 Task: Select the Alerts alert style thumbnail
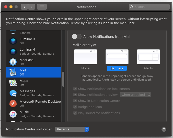pyautogui.click(x=148, y=57)
